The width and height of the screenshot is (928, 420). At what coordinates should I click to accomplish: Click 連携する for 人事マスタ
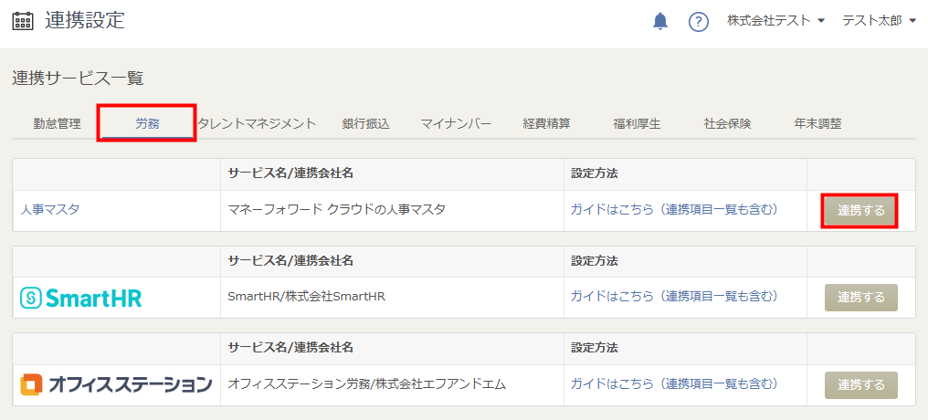pyautogui.click(x=861, y=211)
